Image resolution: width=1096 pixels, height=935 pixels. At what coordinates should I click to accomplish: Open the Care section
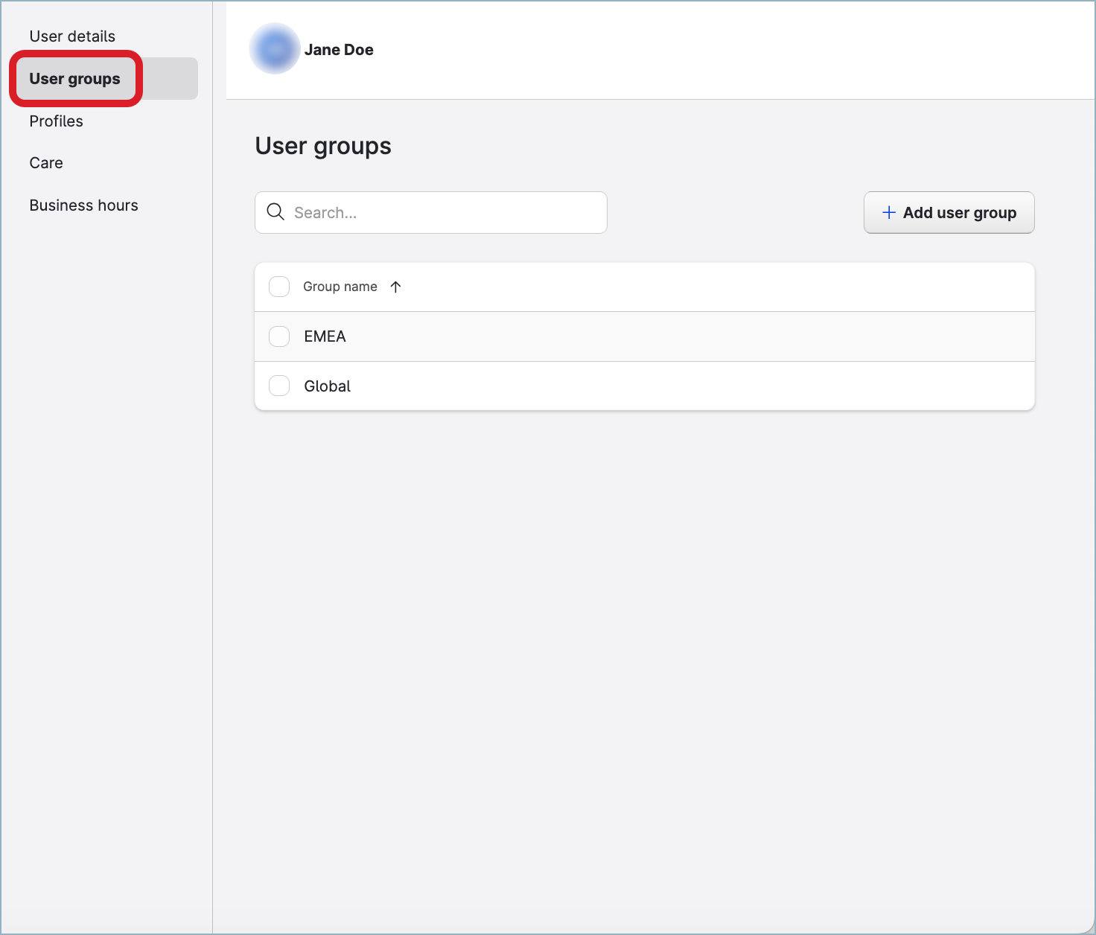click(46, 162)
